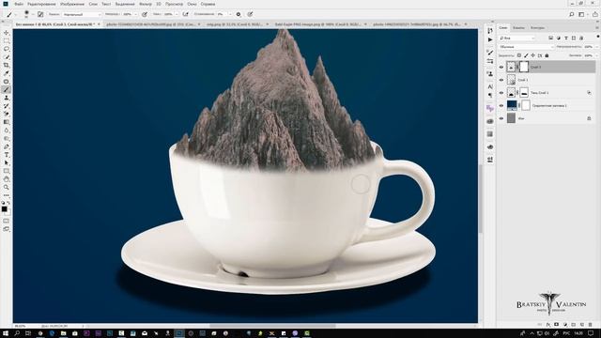
Task: Toggle pixel layer filter icon
Action: click(x=551, y=38)
